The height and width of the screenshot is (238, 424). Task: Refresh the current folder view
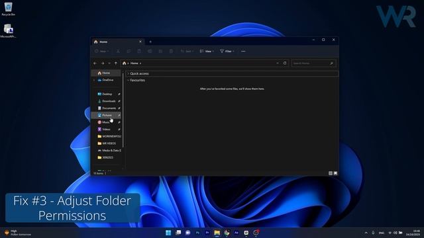tap(285, 63)
